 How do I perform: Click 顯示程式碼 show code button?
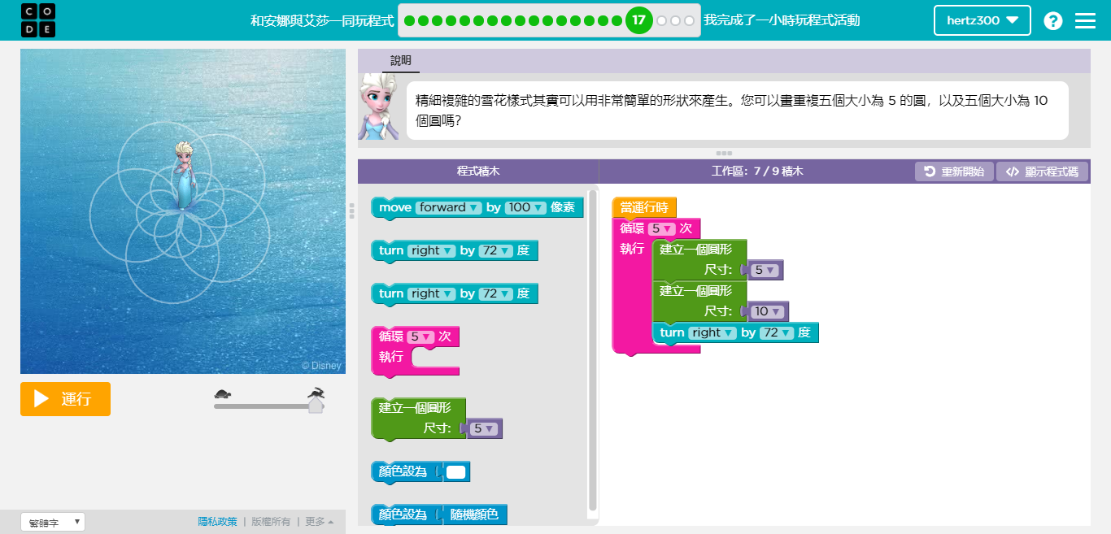click(x=1043, y=171)
